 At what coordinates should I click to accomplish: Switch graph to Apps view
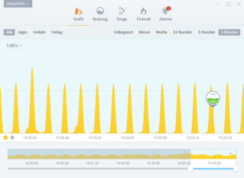click(22, 32)
